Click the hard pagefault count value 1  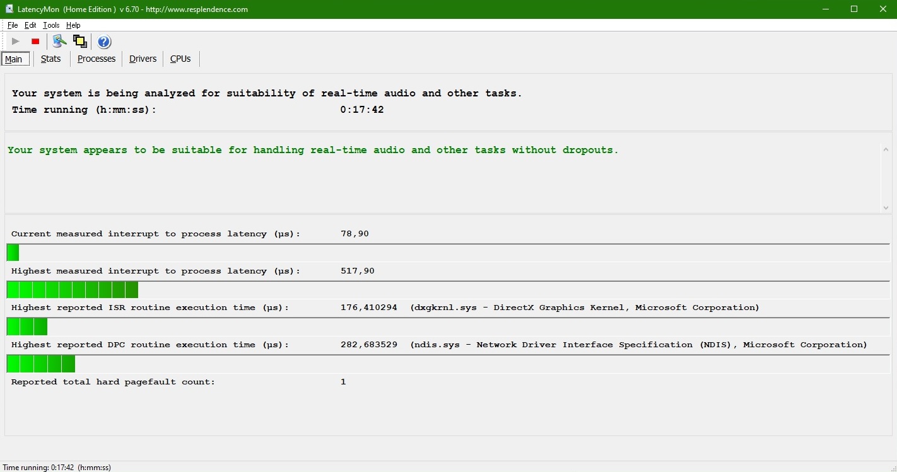pyautogui.click(x=343, y=382)
